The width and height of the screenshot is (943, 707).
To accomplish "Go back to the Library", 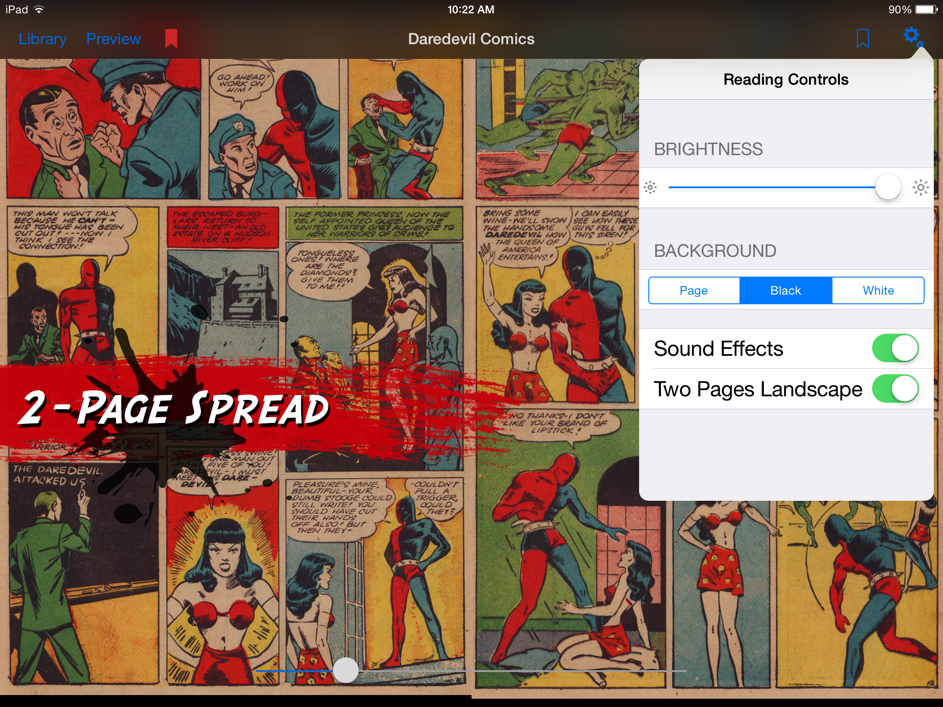I will click(42, 39).
